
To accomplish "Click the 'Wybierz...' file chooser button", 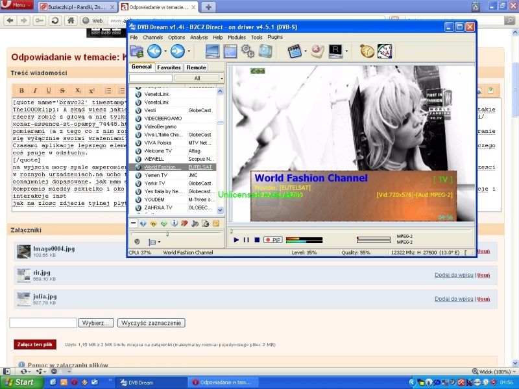I will [96, 323].
